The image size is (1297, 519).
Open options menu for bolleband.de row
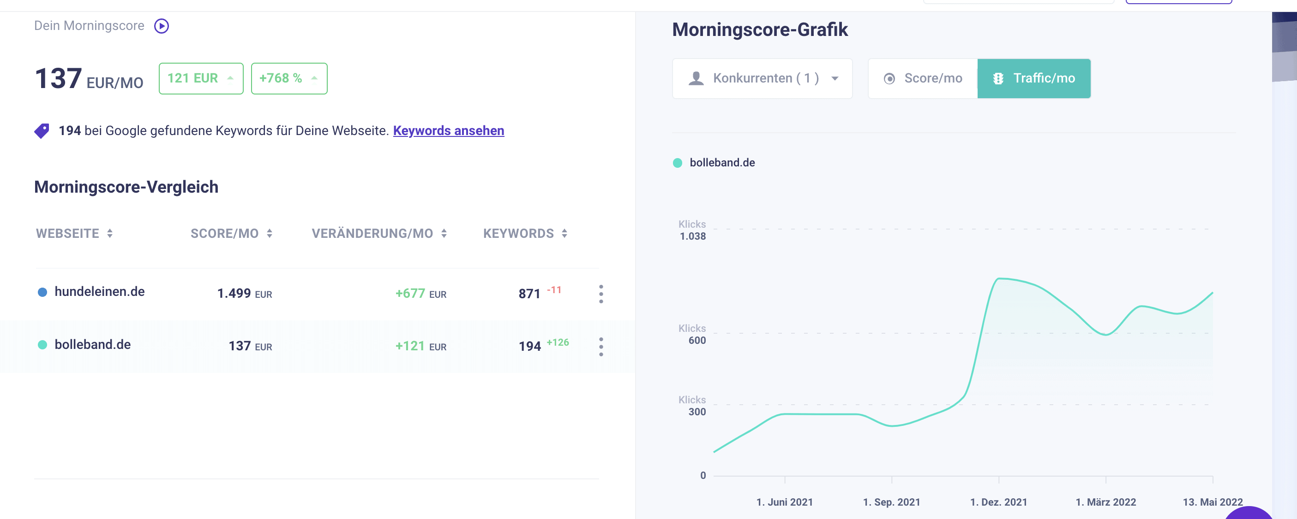coord(600,347)
